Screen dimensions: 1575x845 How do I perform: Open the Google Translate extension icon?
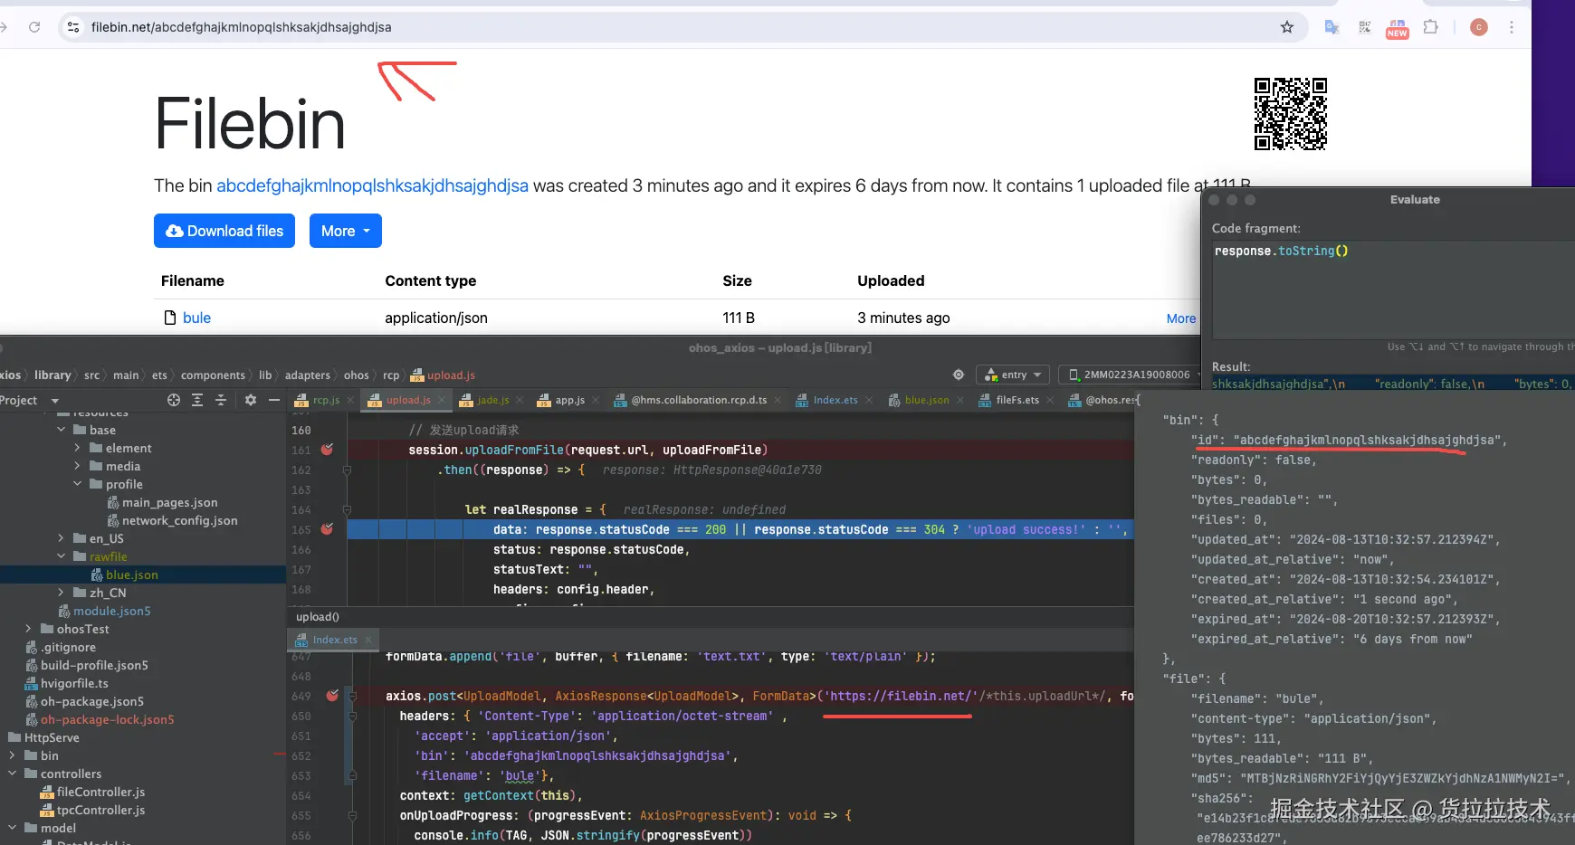click(1332, 27)
